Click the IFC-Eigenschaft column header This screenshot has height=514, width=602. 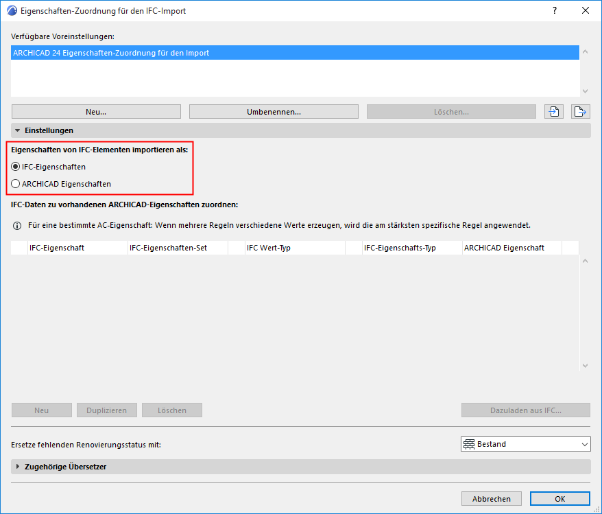[x=77, y=248]
